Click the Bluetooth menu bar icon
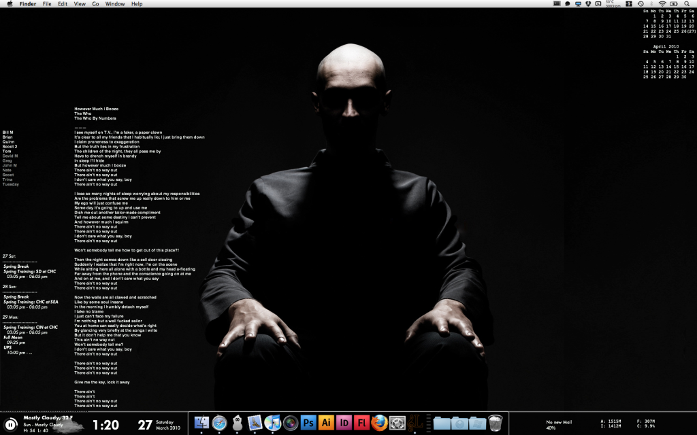 click(x=651, y=3)
